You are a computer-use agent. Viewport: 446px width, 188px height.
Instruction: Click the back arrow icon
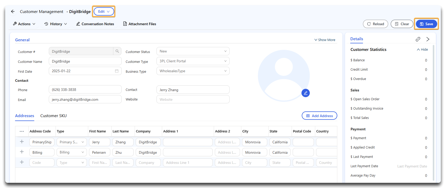coord(13,11)
